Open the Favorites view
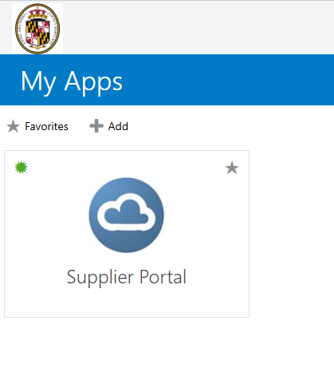This screenshot has height=376, width=334. coord(37,126)
